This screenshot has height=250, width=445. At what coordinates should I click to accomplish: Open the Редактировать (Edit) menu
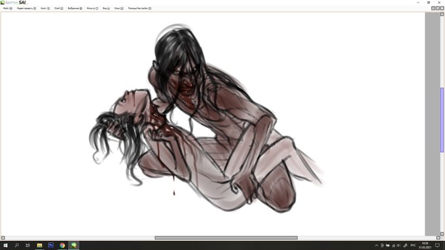point(26,8)
